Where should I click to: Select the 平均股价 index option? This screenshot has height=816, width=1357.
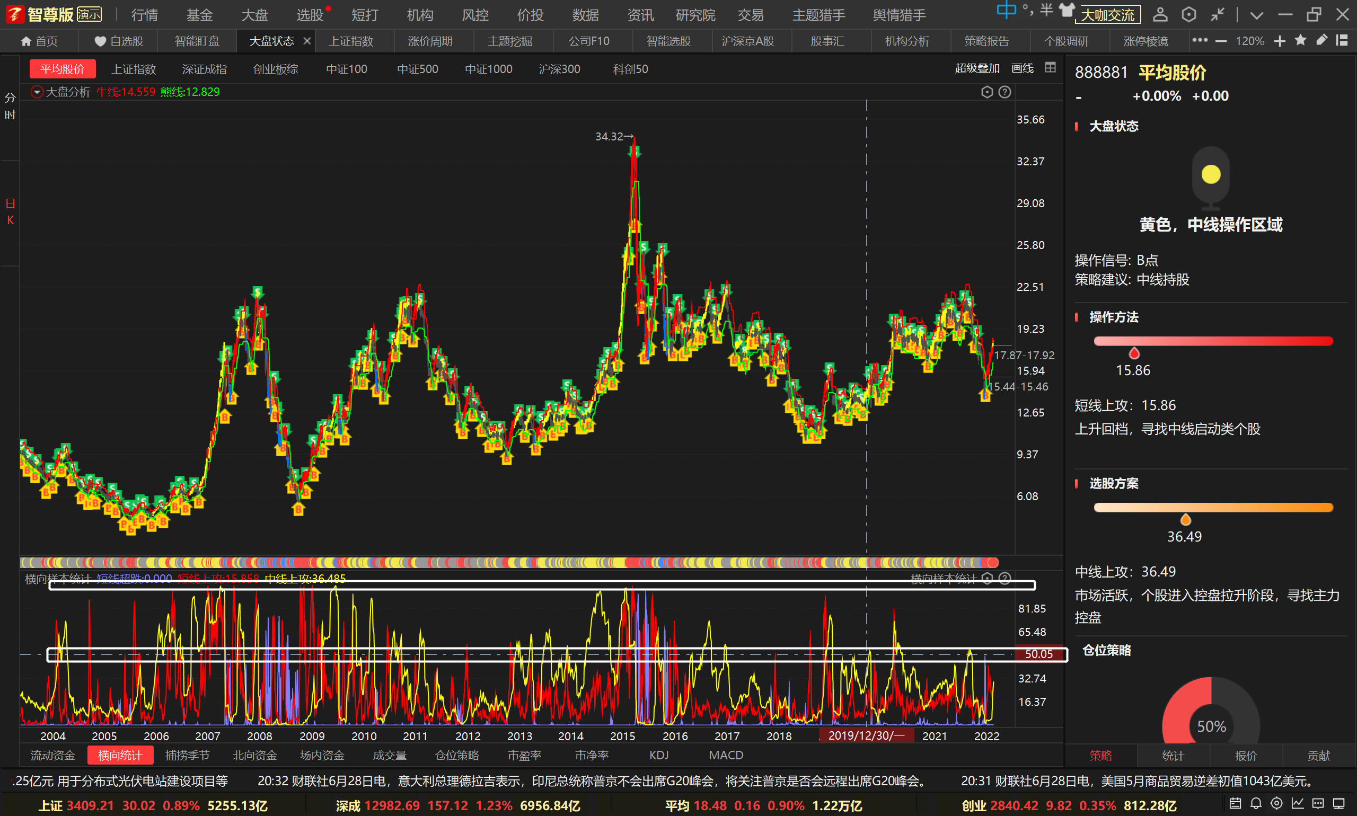click(x=62, y=69)
